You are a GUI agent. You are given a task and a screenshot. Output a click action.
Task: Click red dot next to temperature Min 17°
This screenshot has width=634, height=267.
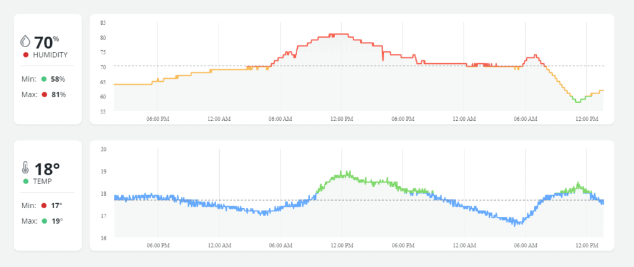[44, 205]
